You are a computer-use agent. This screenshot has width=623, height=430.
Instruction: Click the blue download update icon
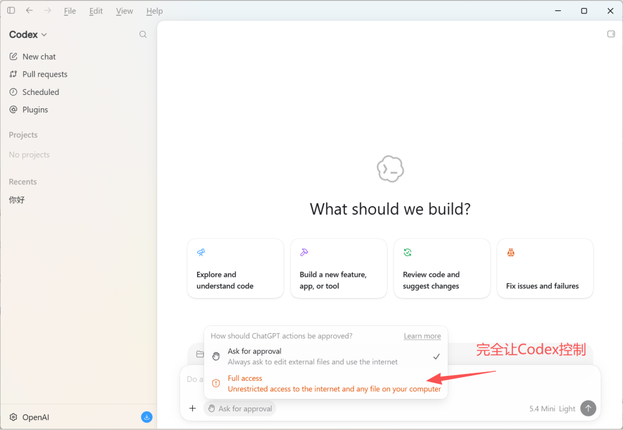147,417
